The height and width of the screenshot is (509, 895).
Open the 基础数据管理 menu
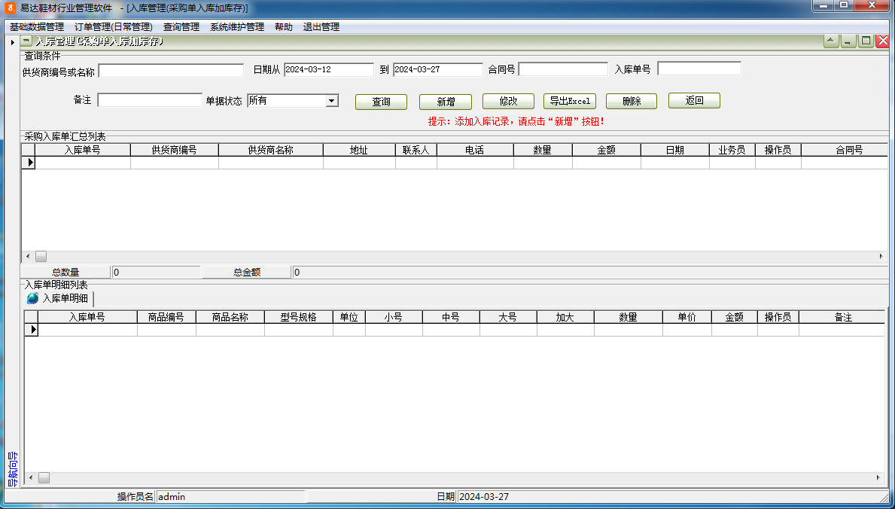(x=37, y=26)
